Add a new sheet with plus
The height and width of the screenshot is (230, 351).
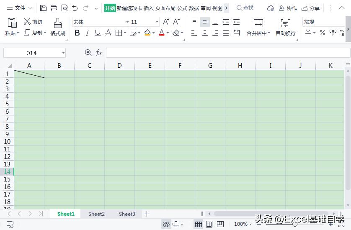[x=147, y=214]
